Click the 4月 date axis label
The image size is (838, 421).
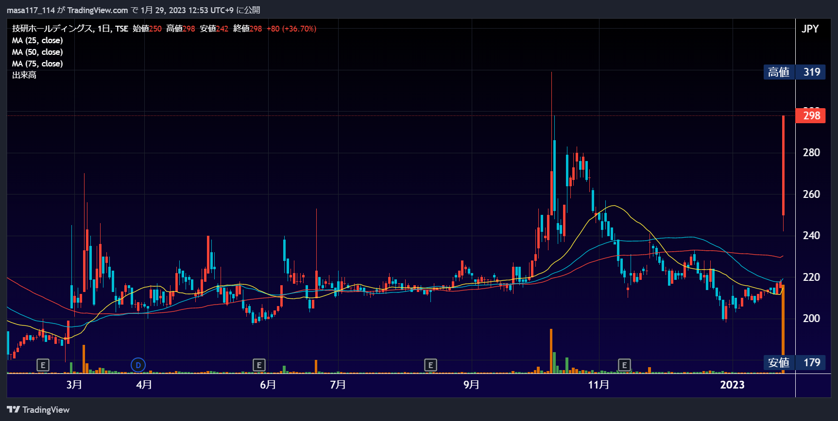click(144, 385)
